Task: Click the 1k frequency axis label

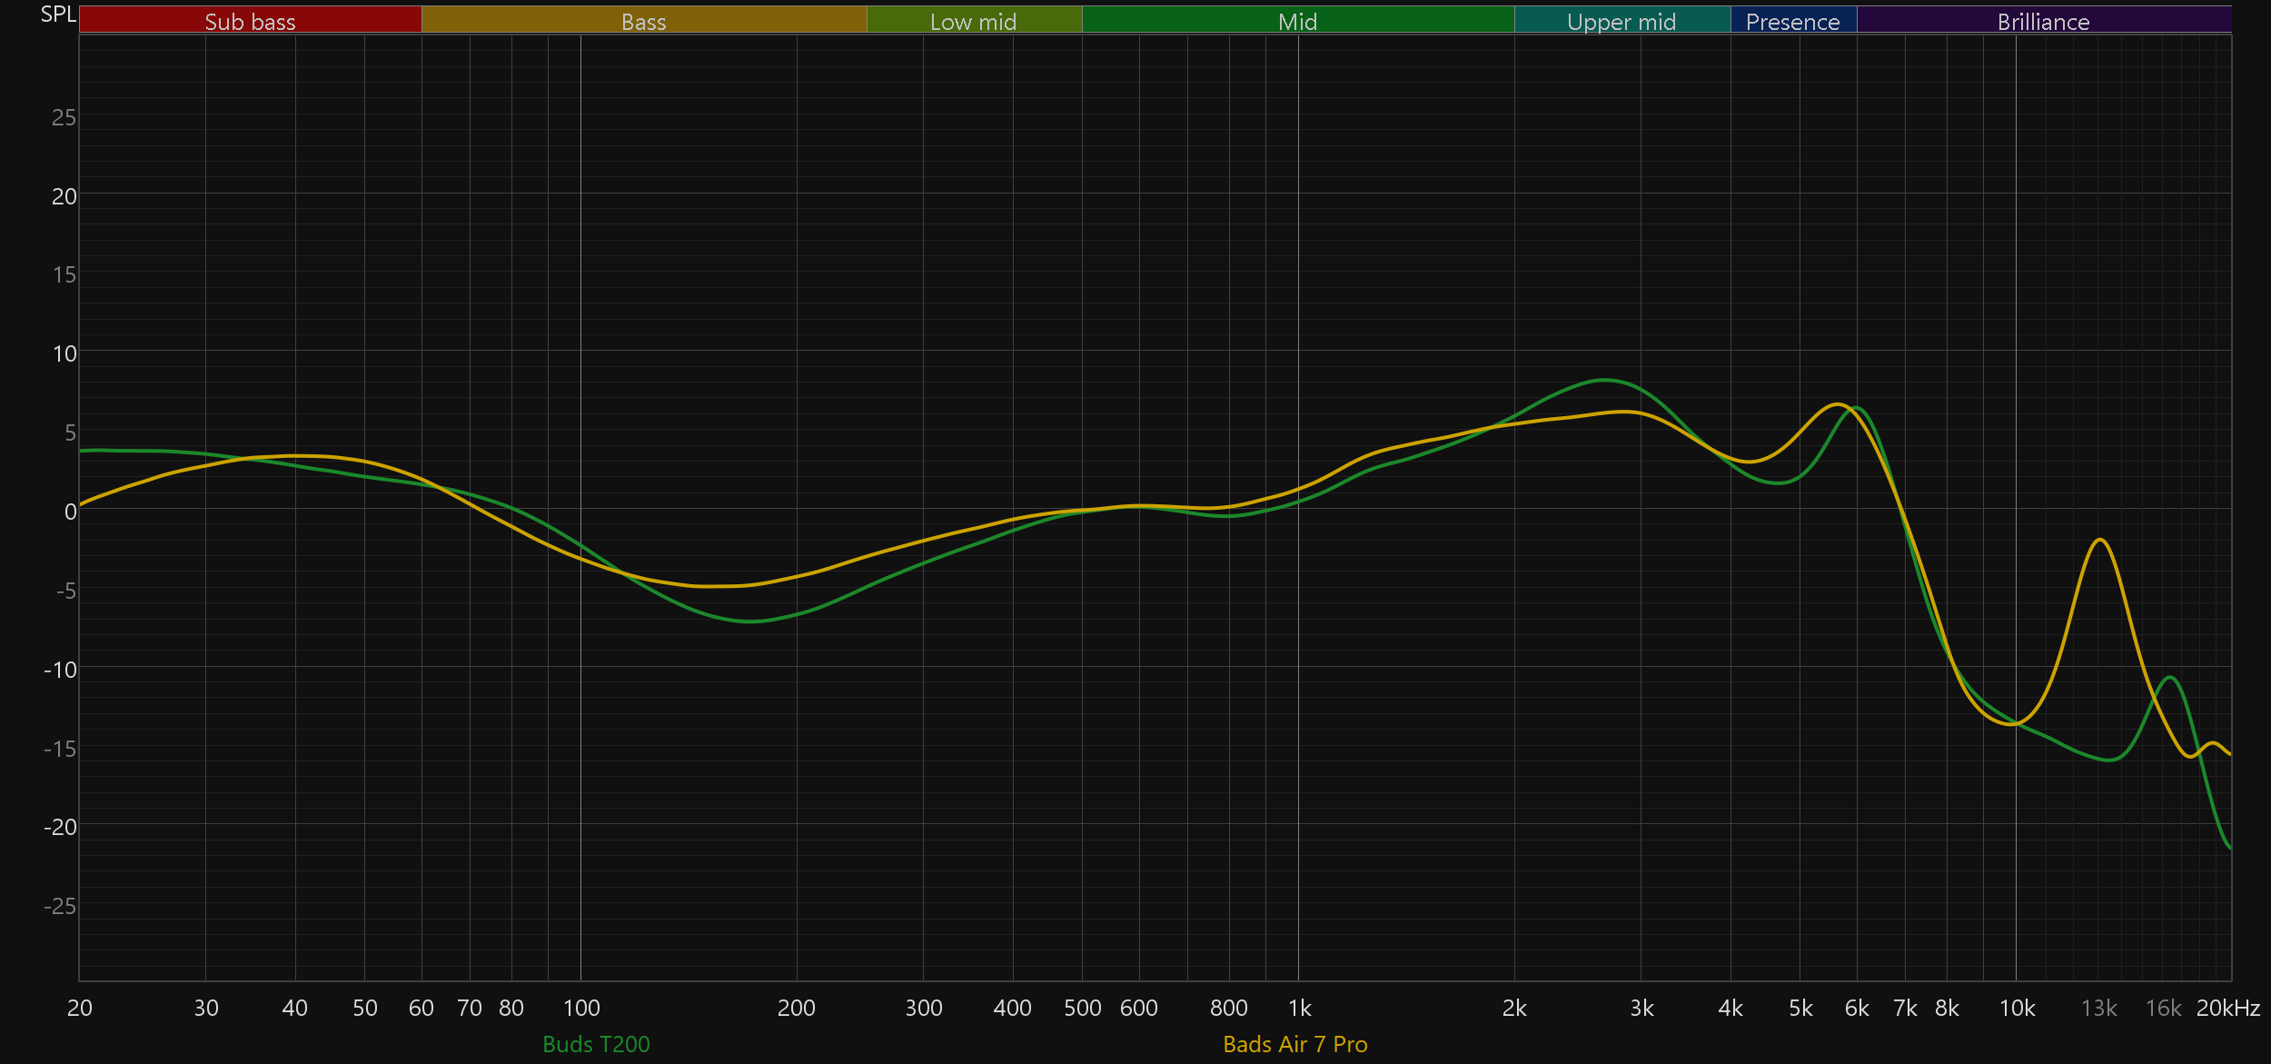Action: (x=1299, y=1008)
